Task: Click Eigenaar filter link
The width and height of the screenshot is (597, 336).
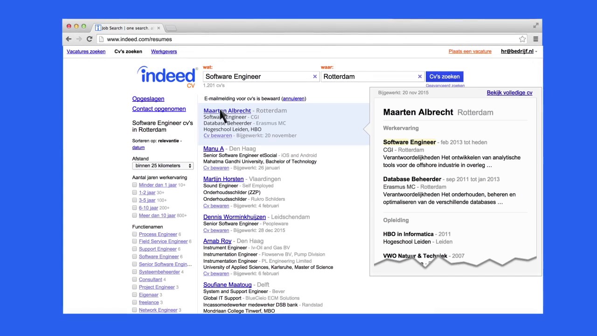Action: [x=148, y=294]
